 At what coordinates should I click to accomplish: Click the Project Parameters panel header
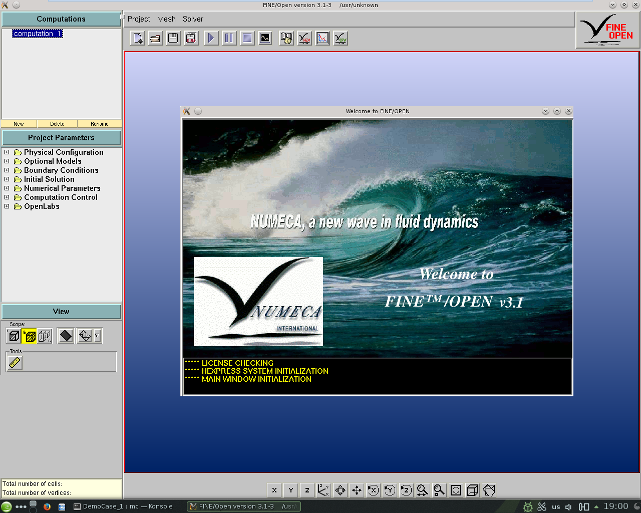(x=61, y=138)
